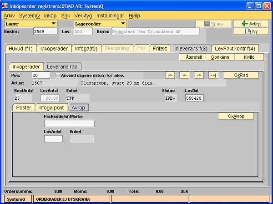
Task: Click the Återställ button
Action: coord(192,57)
